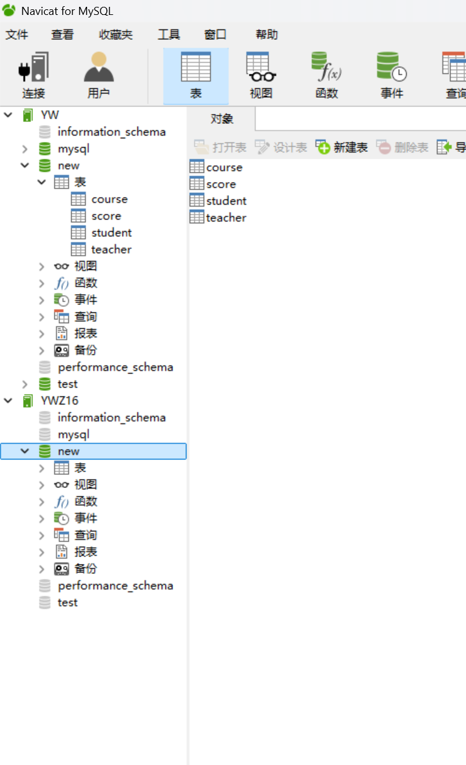The height and width of the screenshot is (765, 466).
Task: Click the Design Table (设计表) button
Action: coord(281,148)
